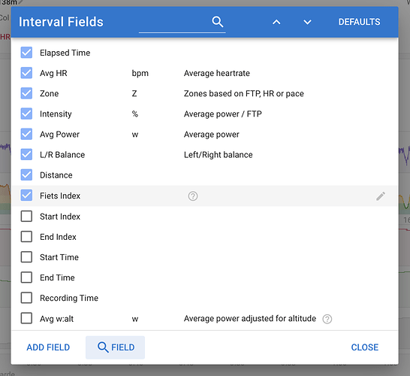Toggle the Zone field checkbox

[x=26, y=93]
